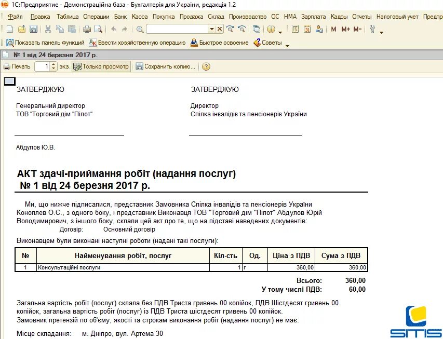The image size is (443, 339).
Task: Increase the number of print copies
Action: click(53, 64)
